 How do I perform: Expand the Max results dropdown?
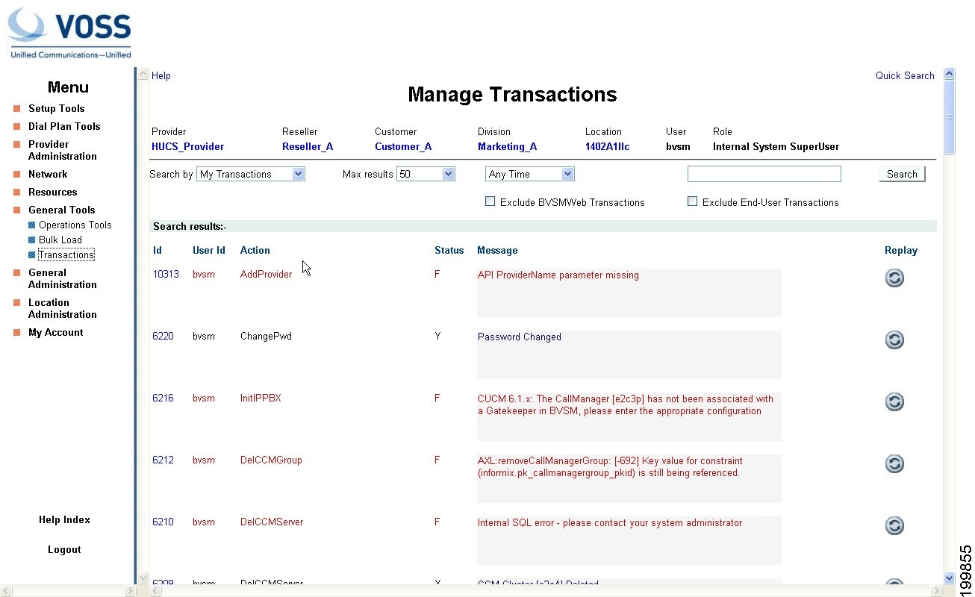[426, 174]
